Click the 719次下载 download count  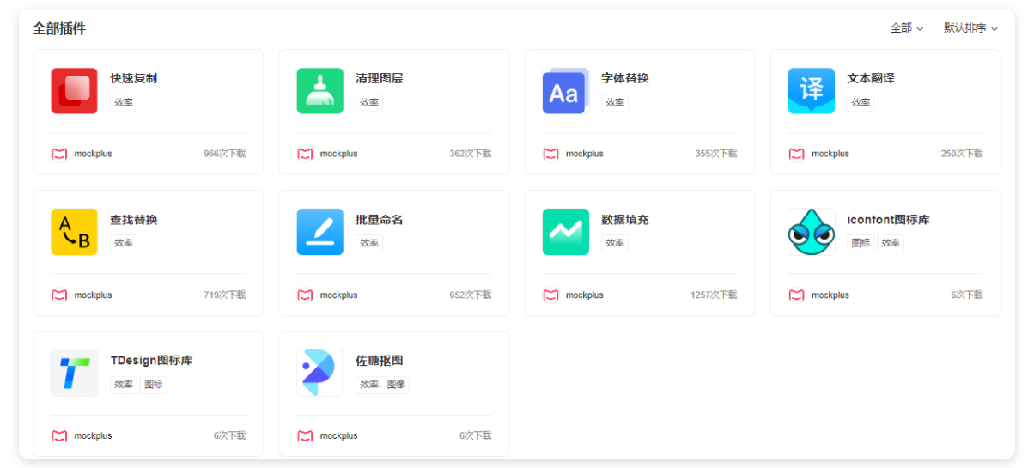(224, 295)
